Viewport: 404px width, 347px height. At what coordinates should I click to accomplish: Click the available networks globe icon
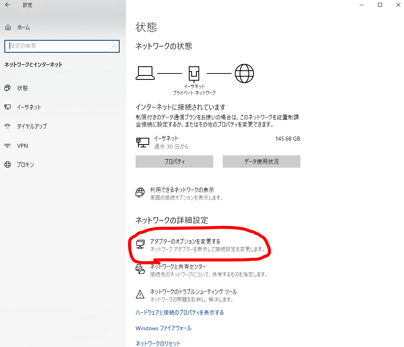tap(140, 193)
